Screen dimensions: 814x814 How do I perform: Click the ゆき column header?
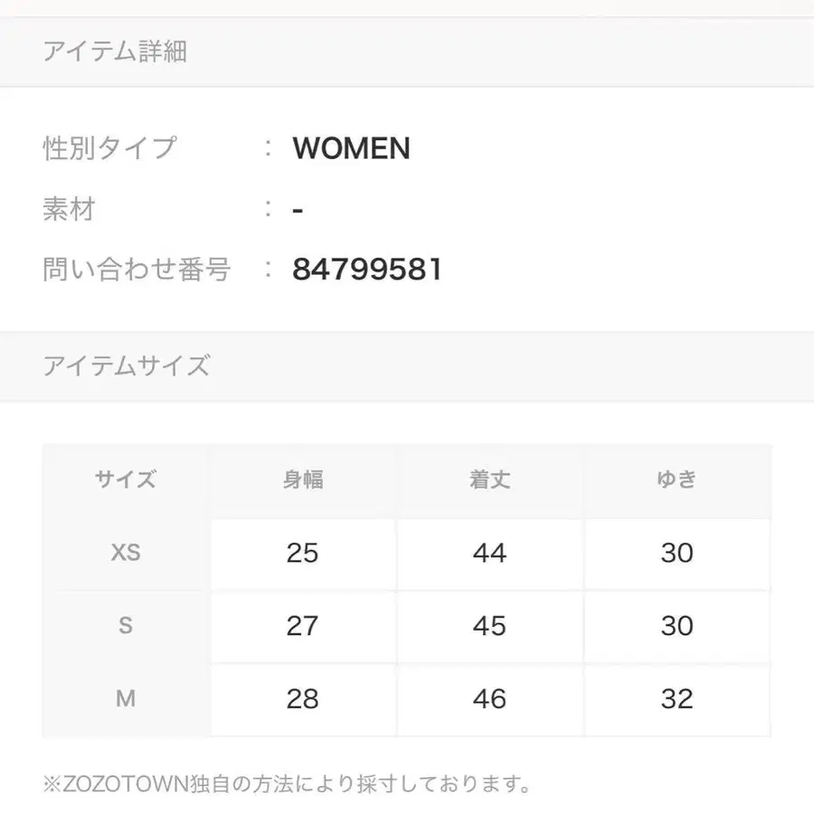tap(677, 479)
